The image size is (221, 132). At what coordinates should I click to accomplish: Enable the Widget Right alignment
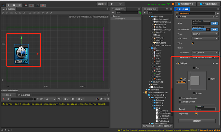tap(209, 79)
